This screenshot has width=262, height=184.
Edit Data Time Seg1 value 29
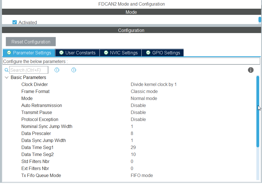point(133,147)
